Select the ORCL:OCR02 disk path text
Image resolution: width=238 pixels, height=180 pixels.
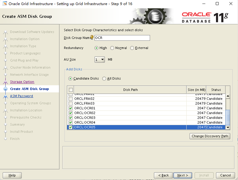click(85, 113)
